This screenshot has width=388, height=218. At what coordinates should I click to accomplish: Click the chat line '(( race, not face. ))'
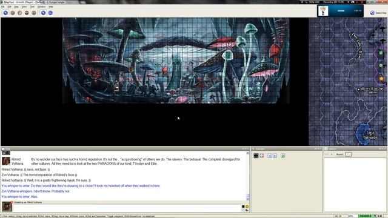pyautogui.click(x=25, y=170)
